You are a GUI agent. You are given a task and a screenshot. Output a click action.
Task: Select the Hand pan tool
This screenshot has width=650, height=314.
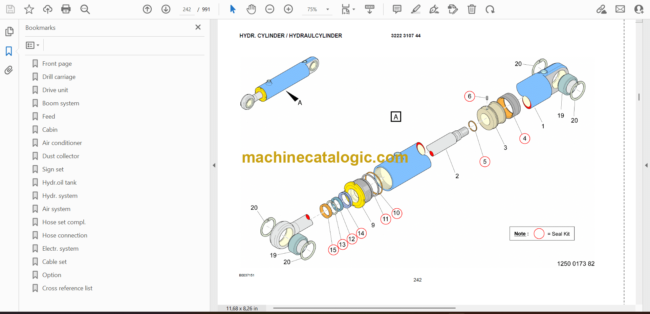251,9
